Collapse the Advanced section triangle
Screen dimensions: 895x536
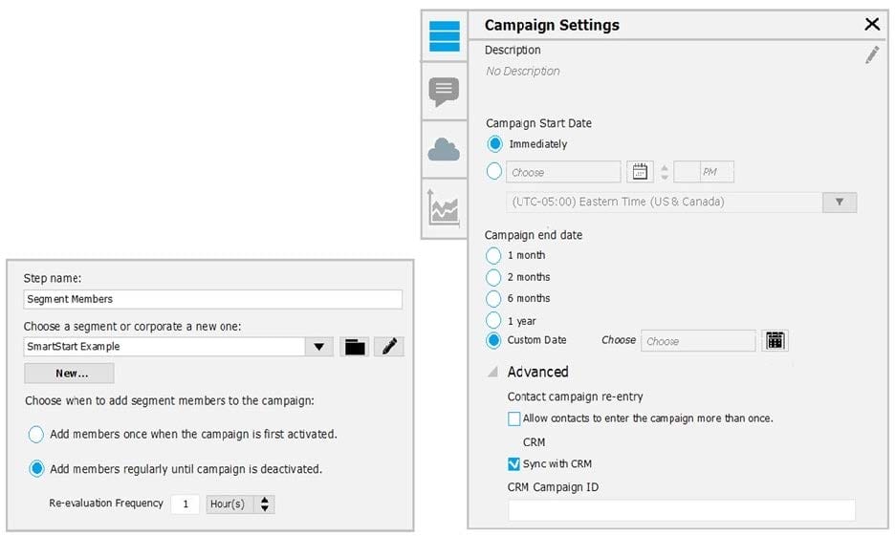tap(493, 372)
